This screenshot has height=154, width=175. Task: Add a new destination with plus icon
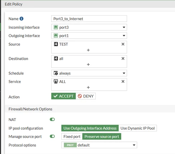[x=88, y=64]
